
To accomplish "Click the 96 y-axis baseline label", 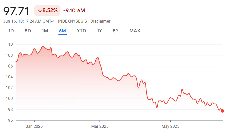I will [11, 120].
